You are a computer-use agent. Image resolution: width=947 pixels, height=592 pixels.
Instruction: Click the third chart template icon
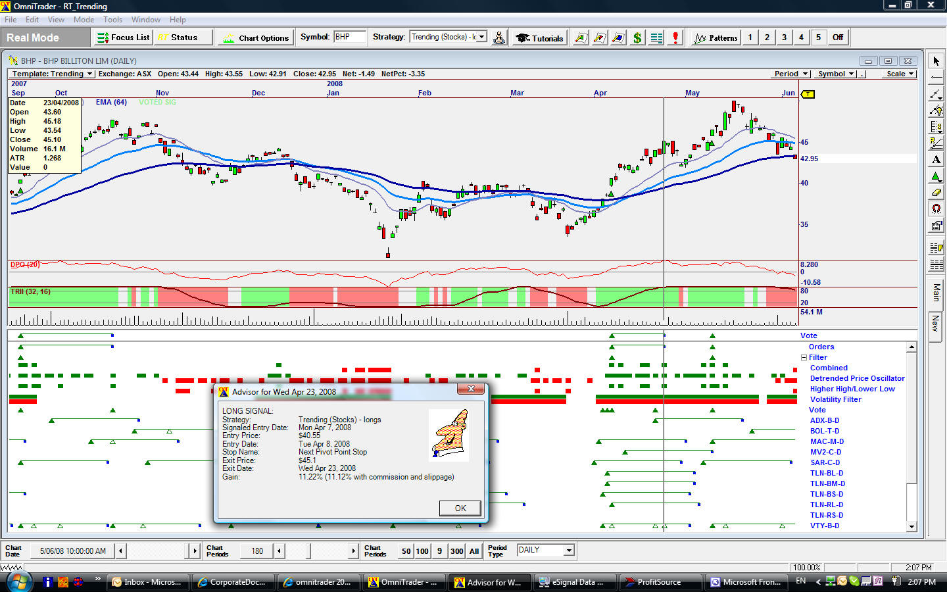618,37
